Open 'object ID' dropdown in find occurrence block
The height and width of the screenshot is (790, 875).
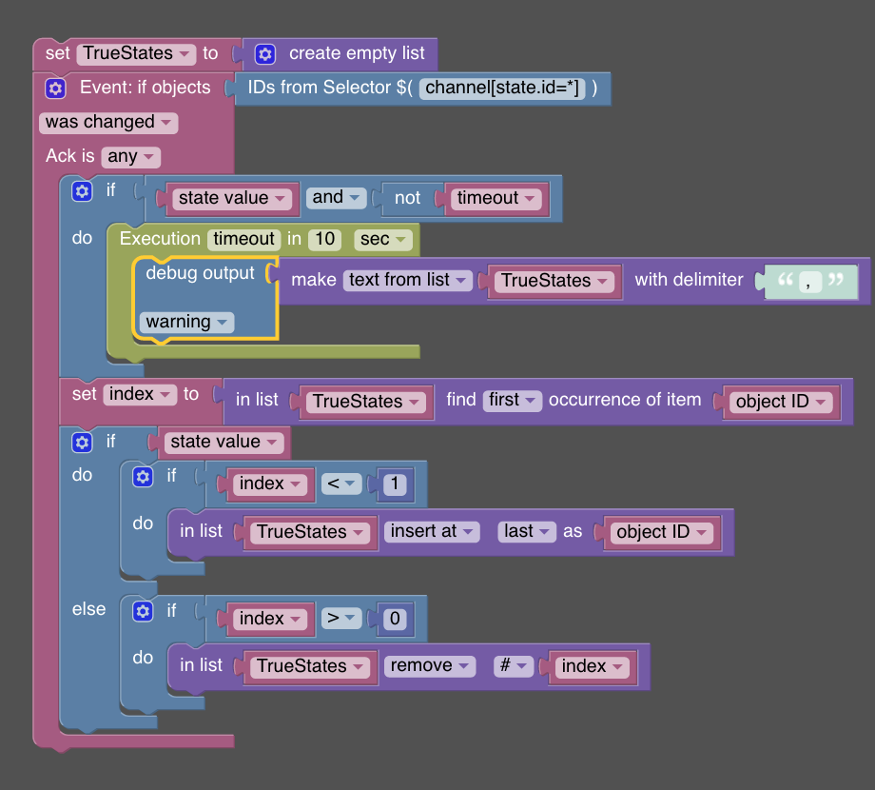coord(780,402)
